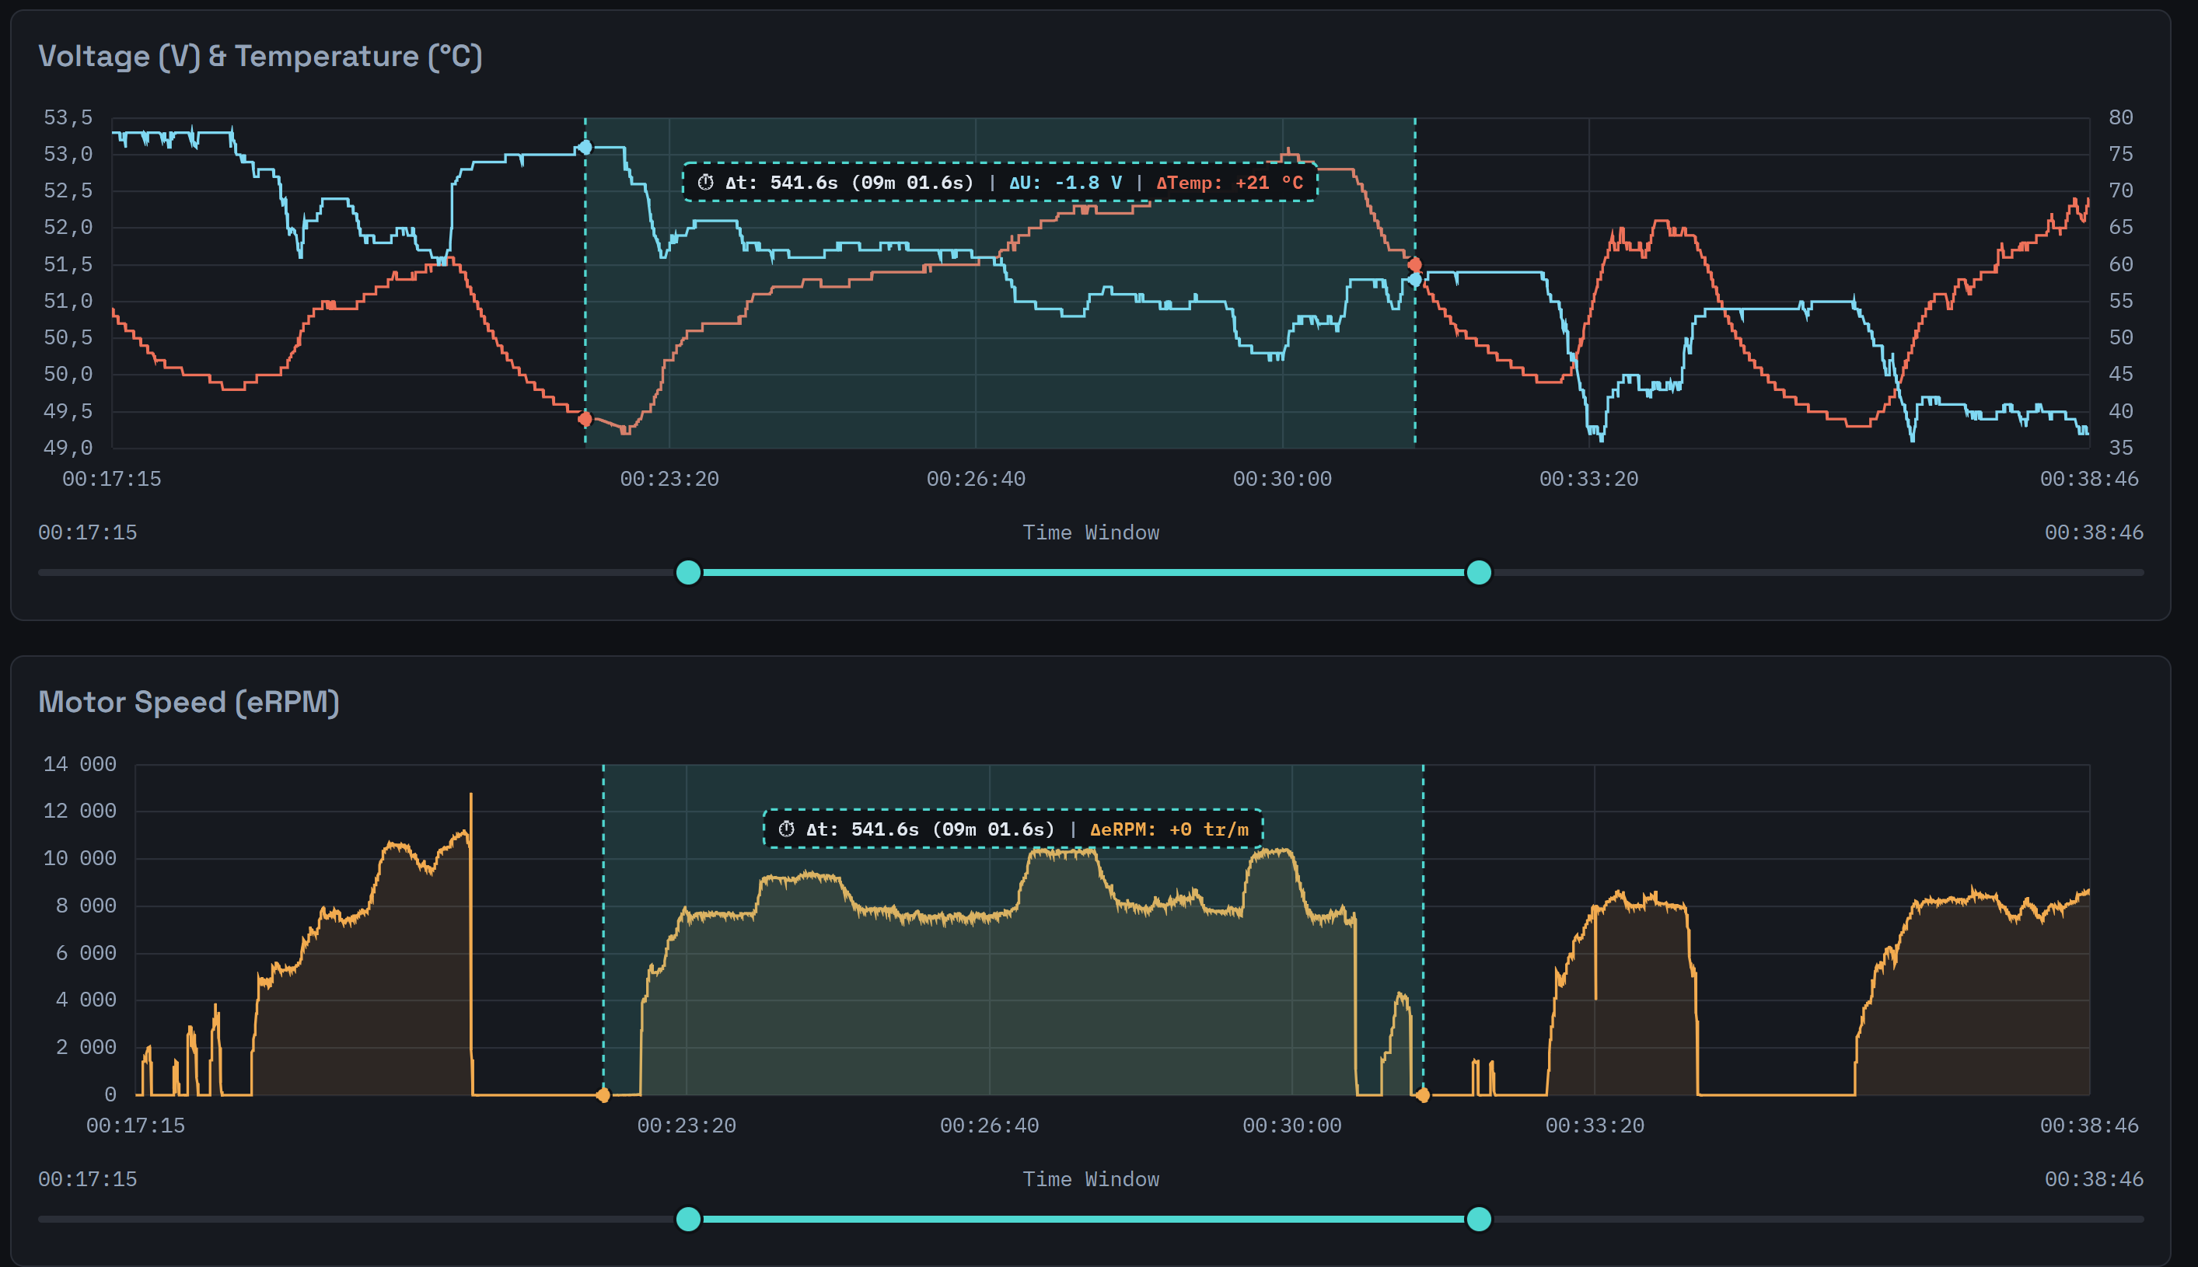Click the stopwatch icon in the voltage chart tooltip
2198x1267 pixels.
(706, 183)
